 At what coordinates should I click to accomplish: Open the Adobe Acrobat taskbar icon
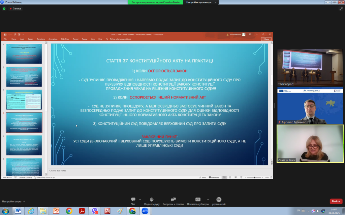pyautogui.click(x=82, y=211)
